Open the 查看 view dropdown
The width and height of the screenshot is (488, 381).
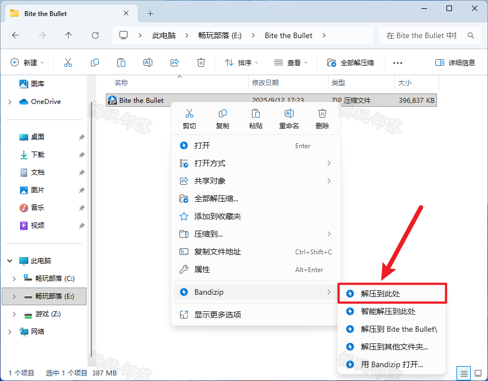pos(291,63)
